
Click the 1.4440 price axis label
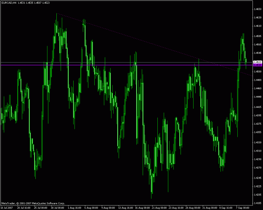(258, 97)
